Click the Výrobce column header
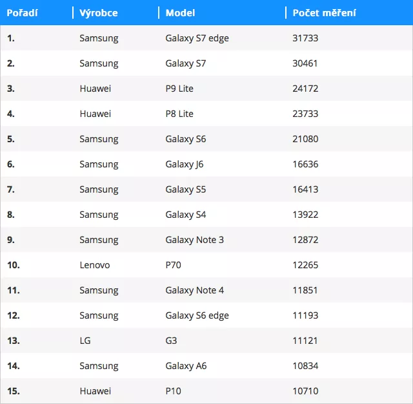The height and width of the screenshot is (404, 413). tap(99, 13)
